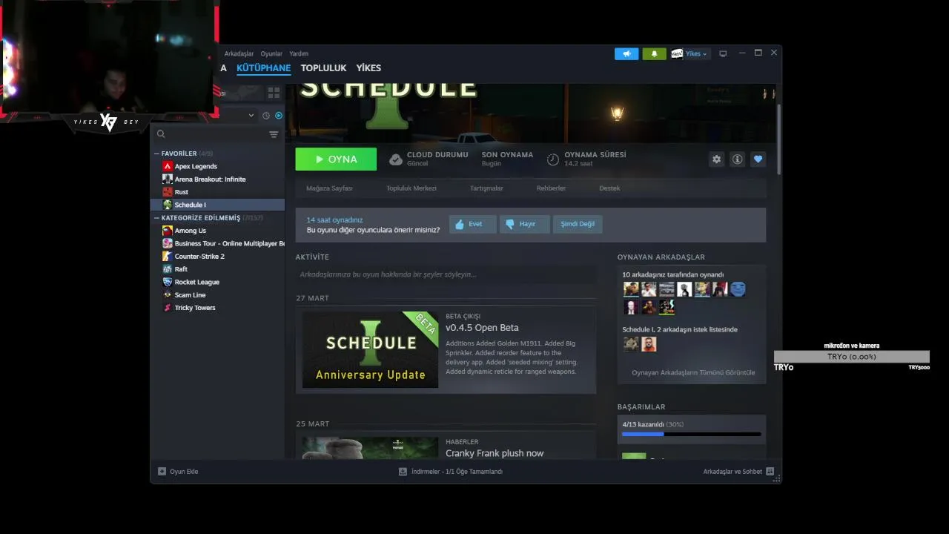Select Schedule I in favorites
Viewport: 949px width, 534px height.
pos(217,205)
